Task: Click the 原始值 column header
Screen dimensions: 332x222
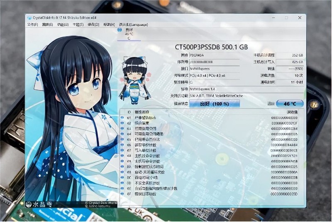Action: tap(292, 112)
